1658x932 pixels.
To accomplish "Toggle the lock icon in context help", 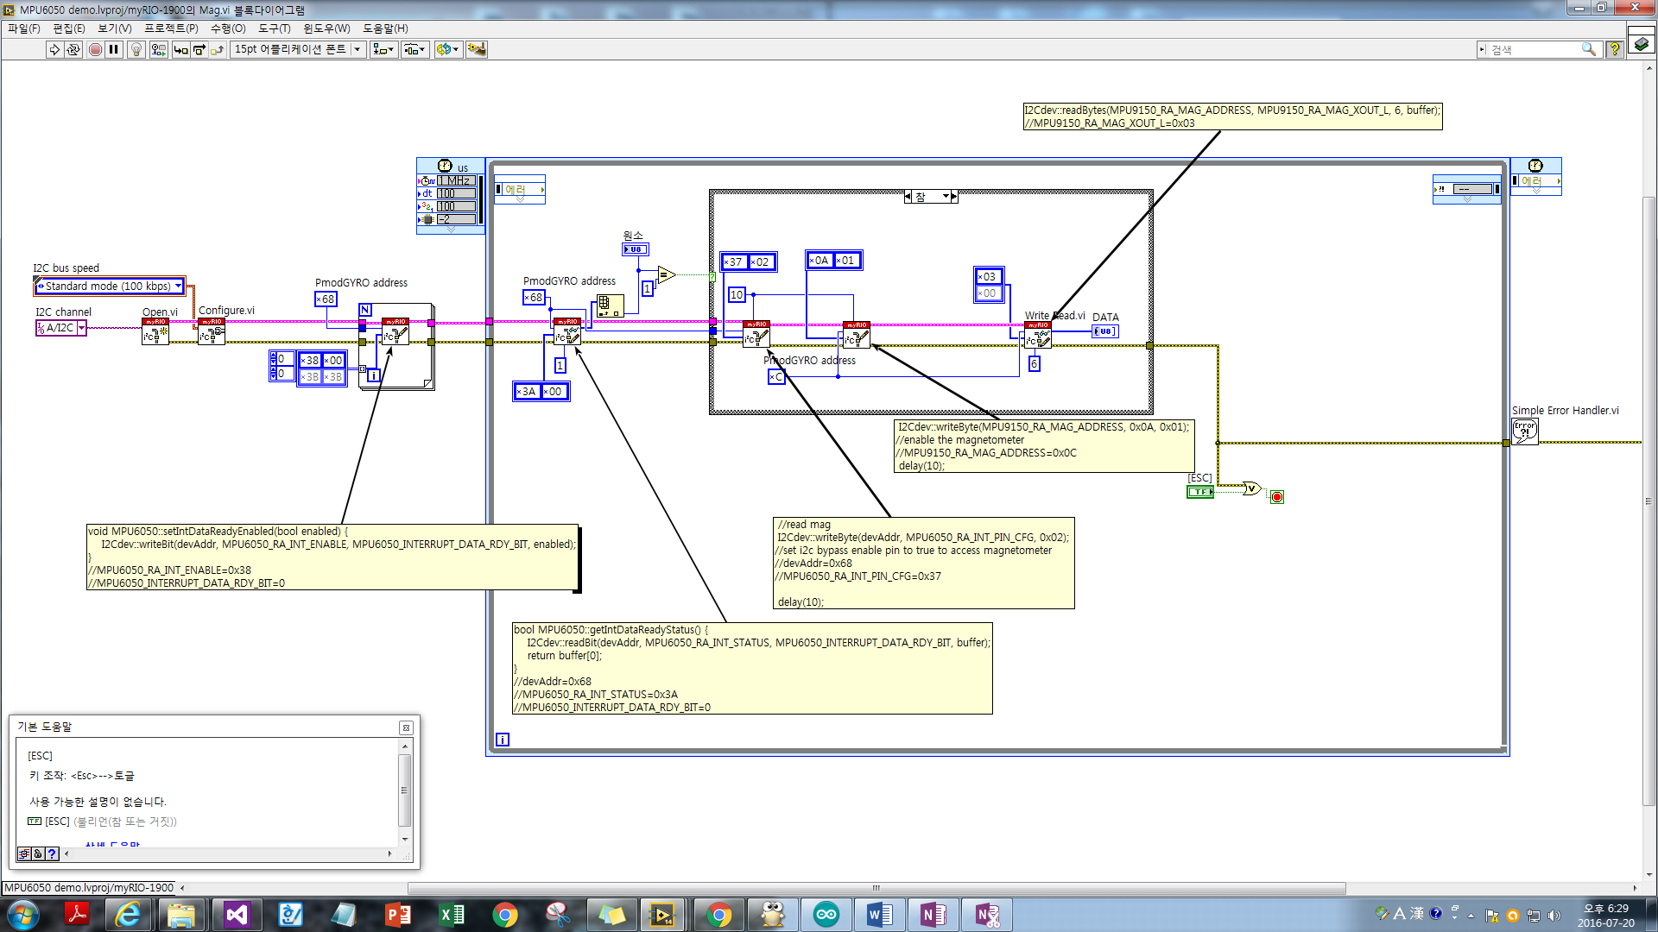I will (38, 853).
